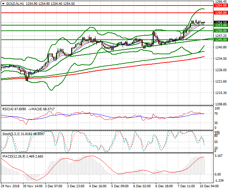Click the 1247.25 price axis value

pyautogui.click(x=221, y=36)
